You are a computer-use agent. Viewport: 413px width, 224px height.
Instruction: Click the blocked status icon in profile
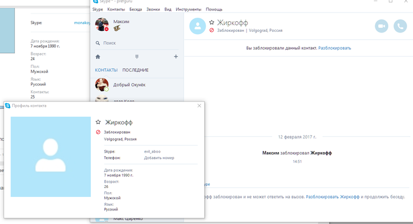(x=99, y=132)
